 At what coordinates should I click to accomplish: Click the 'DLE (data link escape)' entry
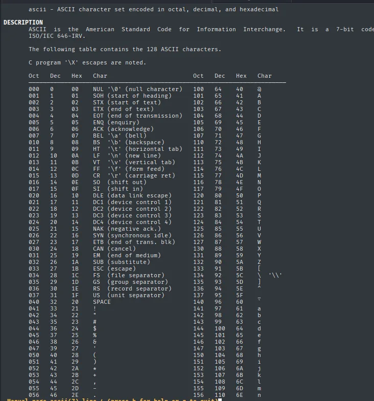pyautogui.click(x=132, y=195)
